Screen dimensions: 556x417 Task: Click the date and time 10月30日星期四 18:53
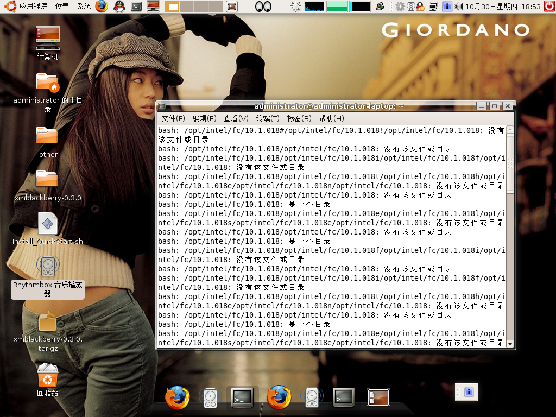pyautogui.click(x=503, y=7)
